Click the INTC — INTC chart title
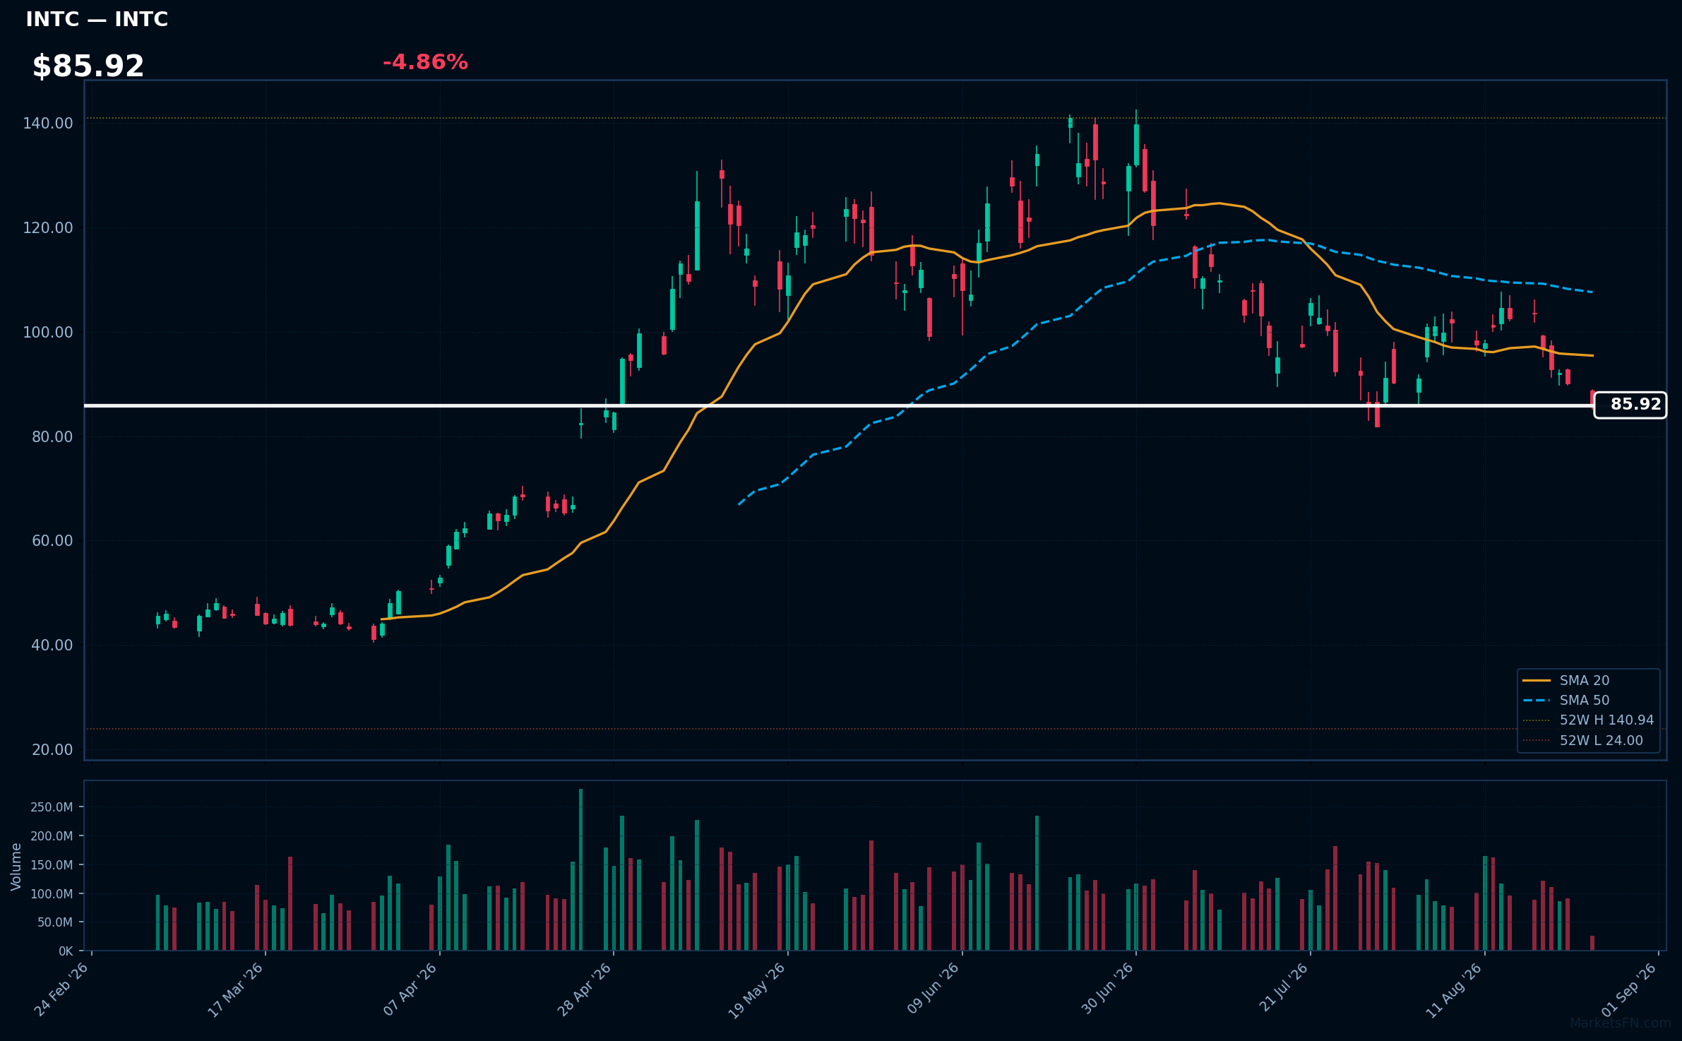Image resolution: width=1682 pixels, height=1041 pixels. click(x=97, y=19)
